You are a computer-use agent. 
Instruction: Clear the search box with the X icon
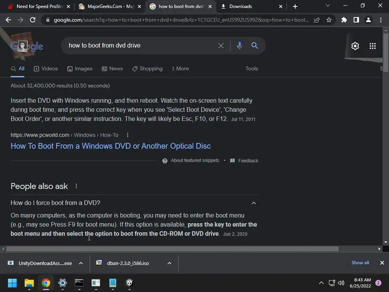tap(221, 46)
